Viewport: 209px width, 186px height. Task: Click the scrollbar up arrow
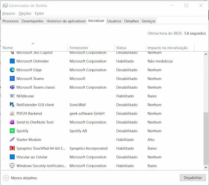(x=206, y=54)
